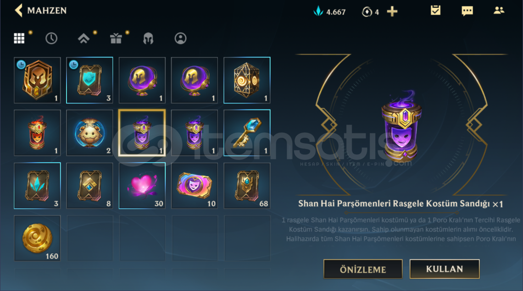The height and width of the screenshot is (291, 523).
Task: Click the KULLAN button
Action: (x=445, y=269)
